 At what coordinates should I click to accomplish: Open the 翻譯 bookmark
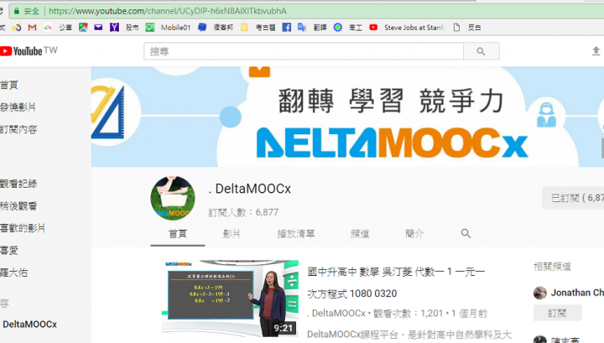point(320,28)
